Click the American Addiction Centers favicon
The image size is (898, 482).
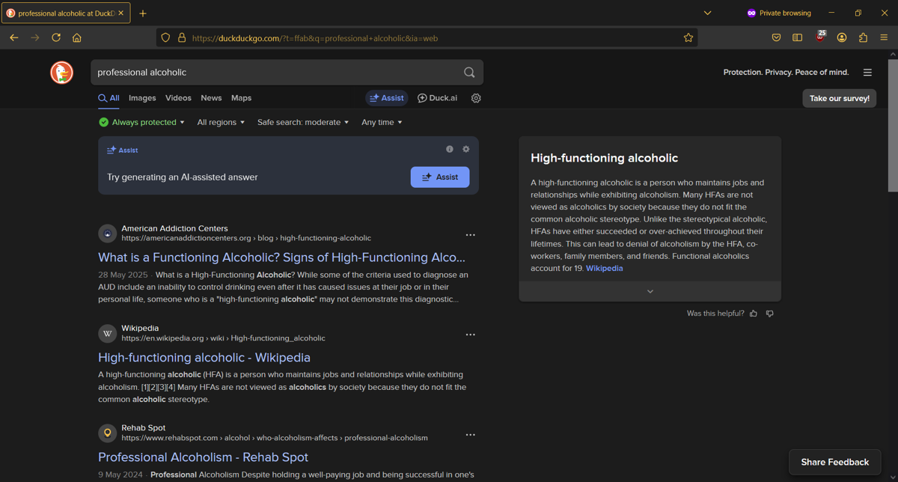click(x=108, y=234)
